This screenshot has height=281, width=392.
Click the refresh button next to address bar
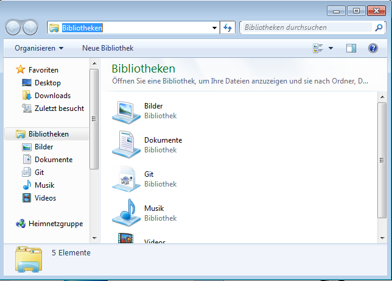pos(228,27)
